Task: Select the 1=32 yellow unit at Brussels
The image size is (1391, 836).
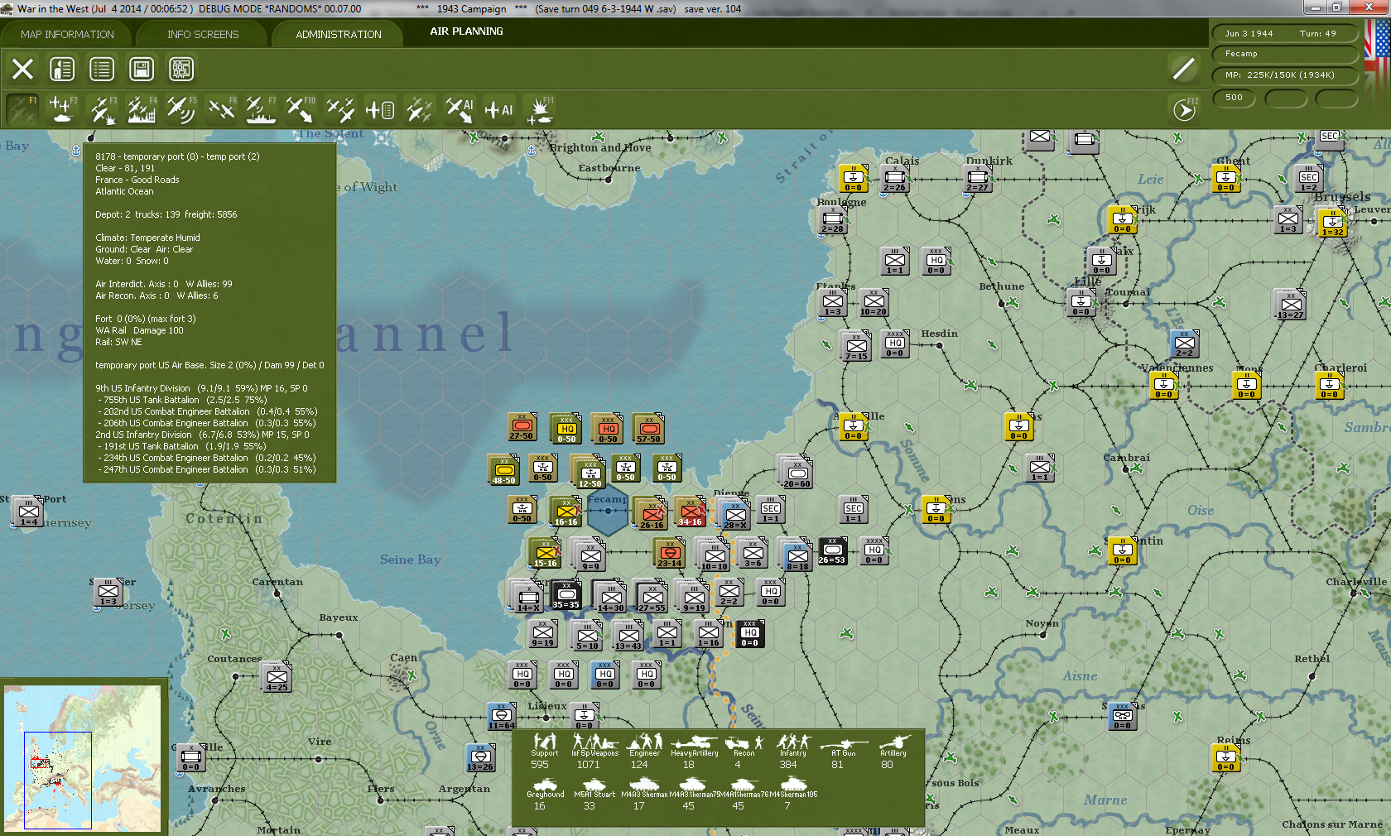Action: point(1332,223)
